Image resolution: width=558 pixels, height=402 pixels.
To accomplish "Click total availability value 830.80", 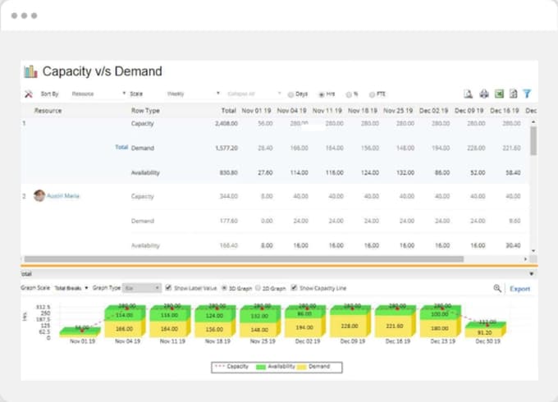I will click(x=228, y=172).
